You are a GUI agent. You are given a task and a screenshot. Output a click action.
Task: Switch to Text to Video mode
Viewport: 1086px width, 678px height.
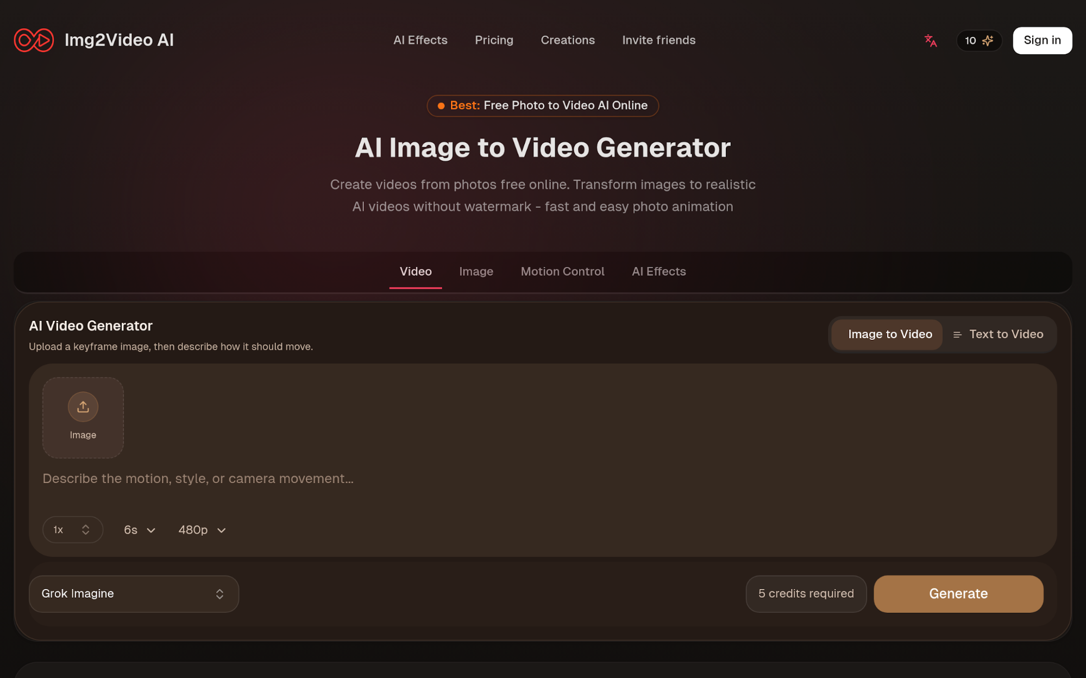(x=1005, y=334)
